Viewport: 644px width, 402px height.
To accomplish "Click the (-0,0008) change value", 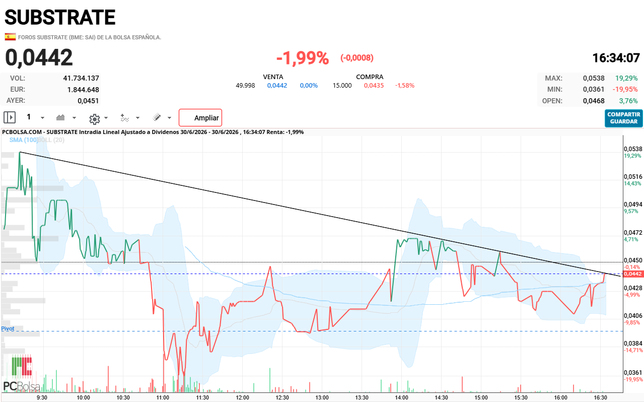I will [357, 58].
